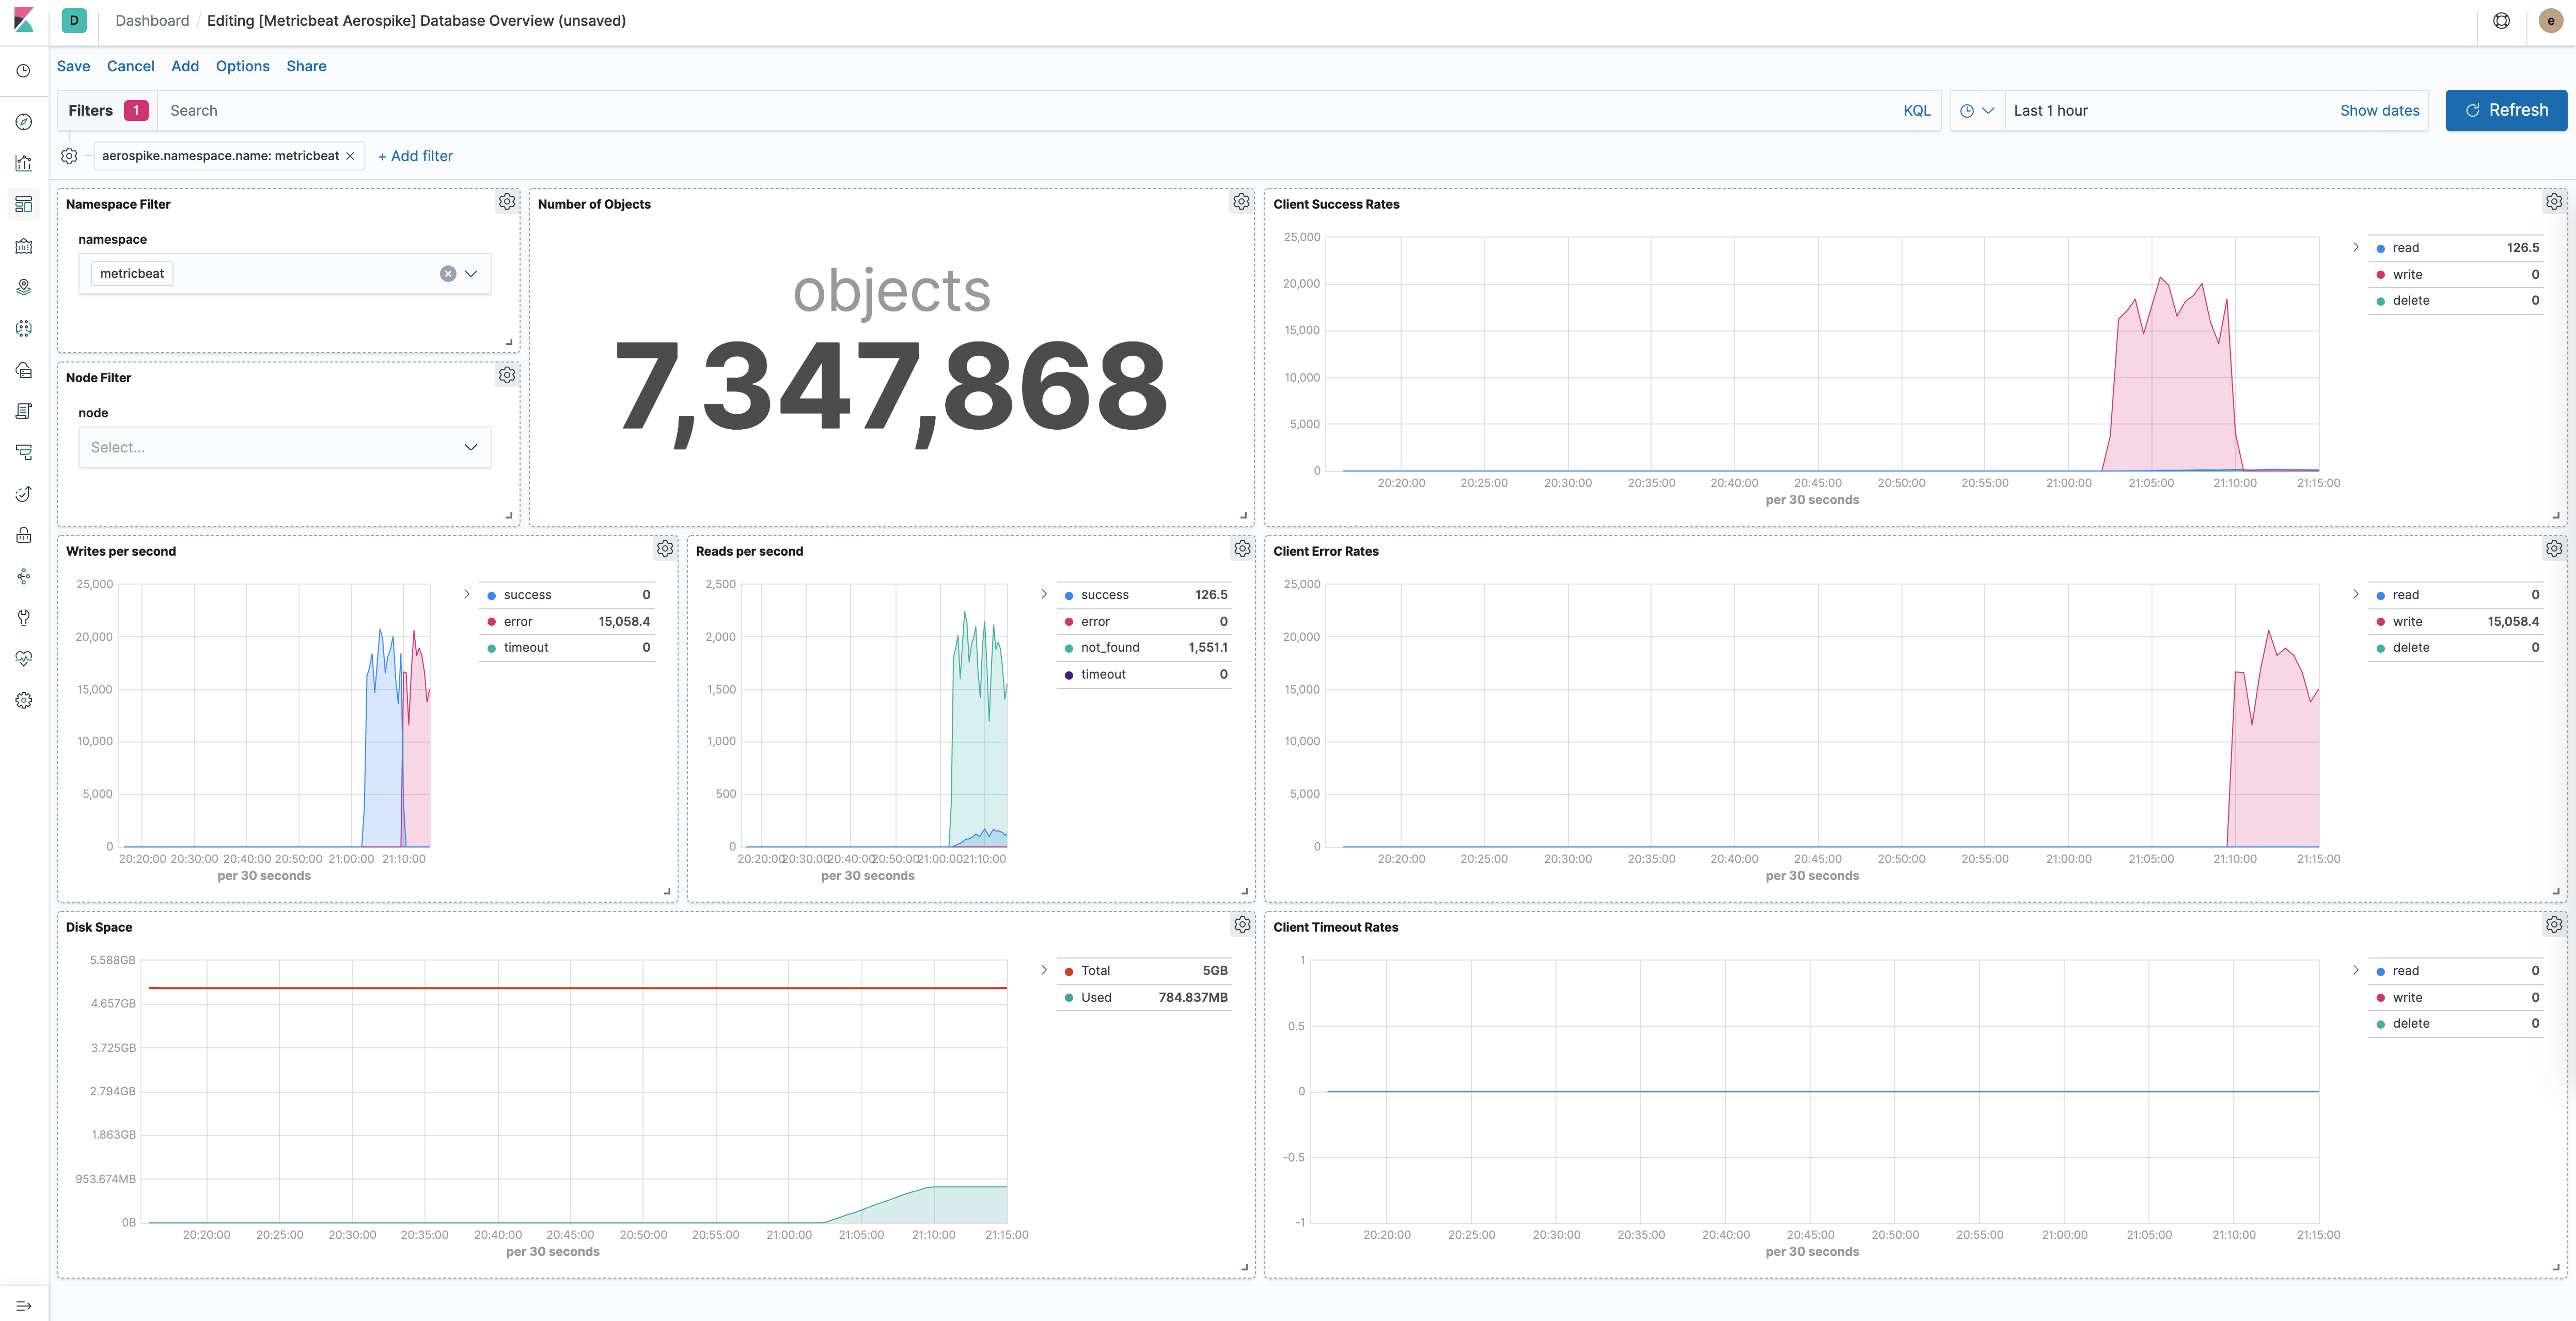Toggle the Filters settings gear near filter pill

pyautogui.click(x=68, y=155)
